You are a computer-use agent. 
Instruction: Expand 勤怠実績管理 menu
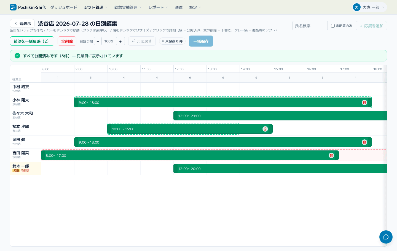[128, 7]
